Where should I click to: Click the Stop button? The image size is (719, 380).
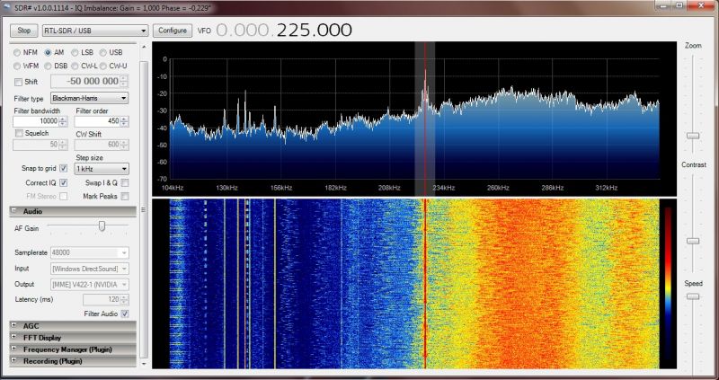24,31
